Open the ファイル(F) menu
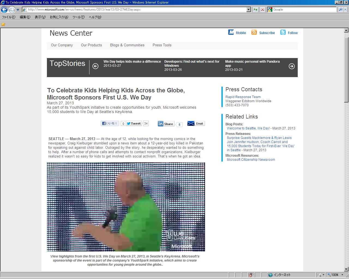 [9, 17]
